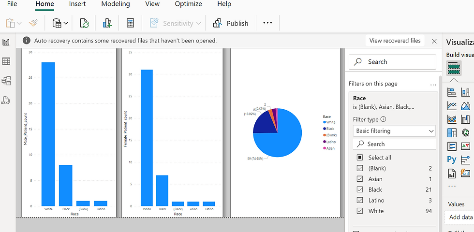This screenshot has height=232, width=474.
Task: Click the Get data database icon
Action: point(57,23)
